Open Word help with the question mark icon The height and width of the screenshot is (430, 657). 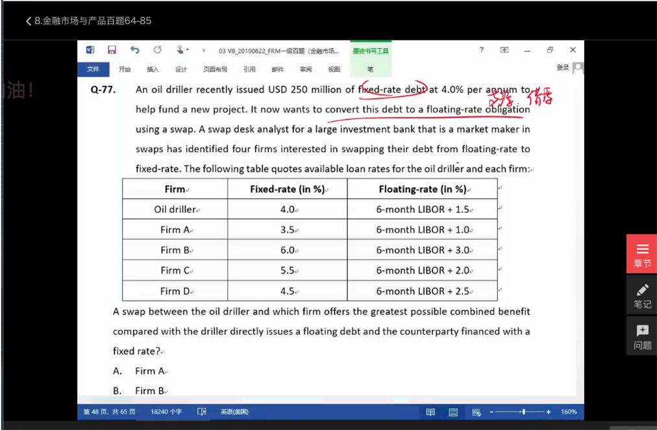482,50
